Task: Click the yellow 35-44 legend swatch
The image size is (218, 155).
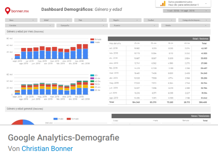Action: click(92, 87)
